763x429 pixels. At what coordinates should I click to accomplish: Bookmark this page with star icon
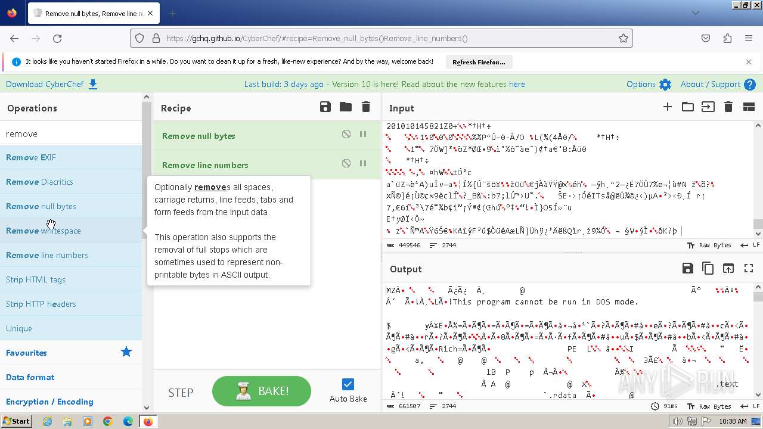(x=624, y=38)
